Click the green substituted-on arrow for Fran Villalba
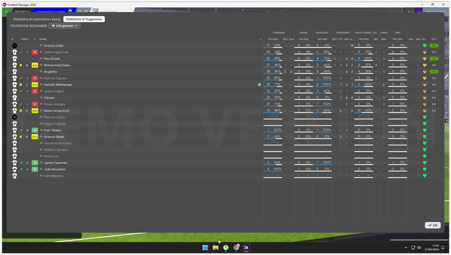The image size is (451, 255). (x=35, y=130)
